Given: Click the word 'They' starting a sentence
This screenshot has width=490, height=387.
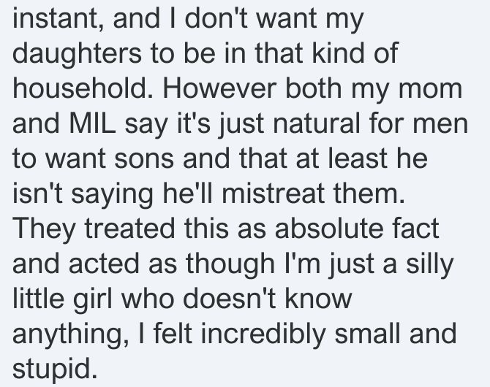Looking at the screenshot, I should (44, 229).
